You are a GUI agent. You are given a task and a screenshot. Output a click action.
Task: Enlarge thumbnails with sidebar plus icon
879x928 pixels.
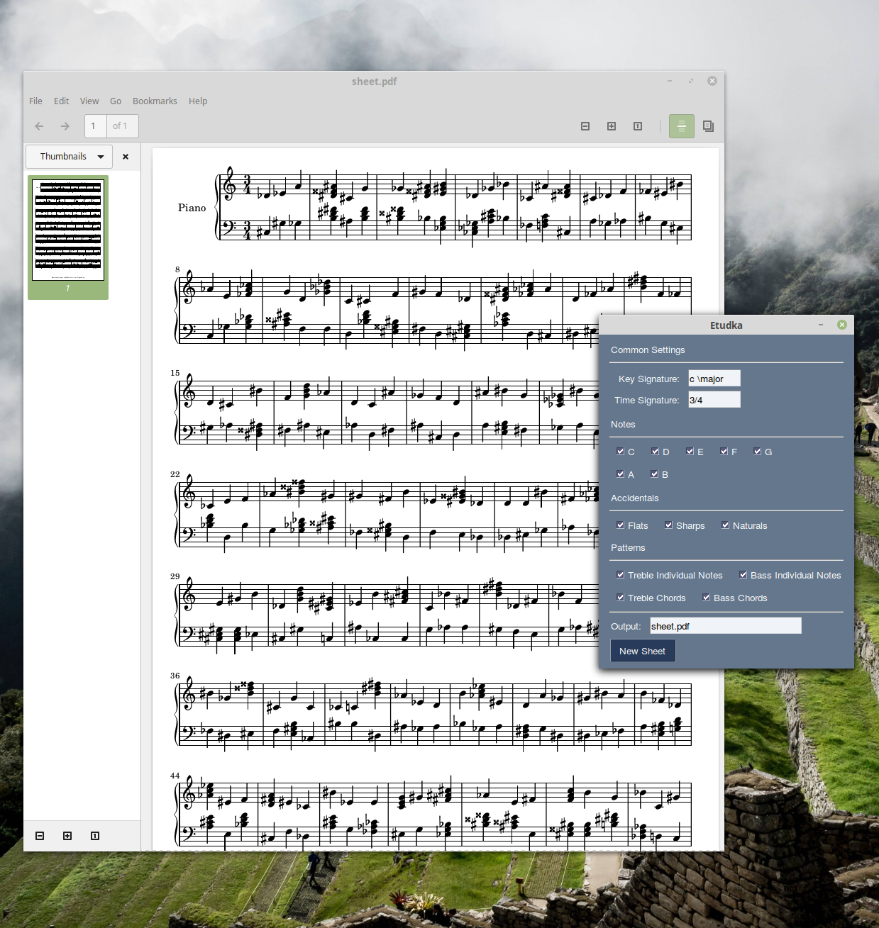tap(67, 836)
